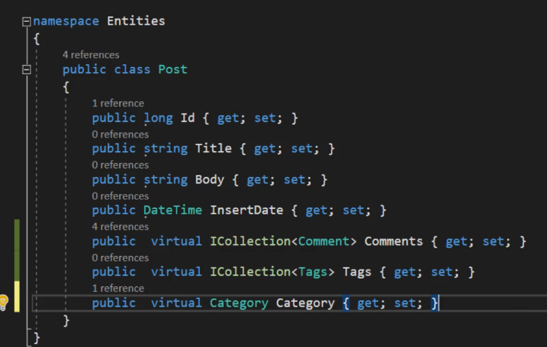The image size is (547, 347).
Task: Open the 4 references lens above Post class
Action: [90, 55]
